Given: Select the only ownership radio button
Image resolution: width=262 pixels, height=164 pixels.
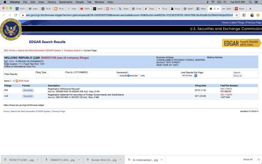Looking at the screenshot, I should tap(139, 75).
